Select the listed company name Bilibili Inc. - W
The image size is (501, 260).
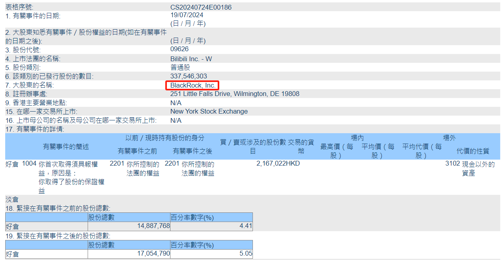(191, 59)
